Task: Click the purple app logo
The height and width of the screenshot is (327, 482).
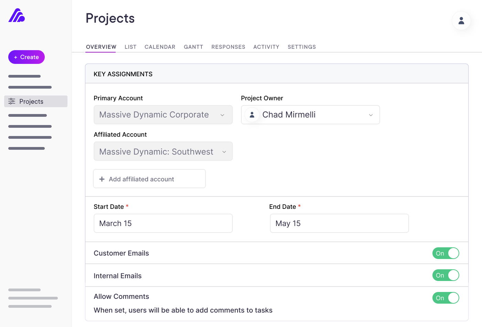Action: tap(16, 15)
